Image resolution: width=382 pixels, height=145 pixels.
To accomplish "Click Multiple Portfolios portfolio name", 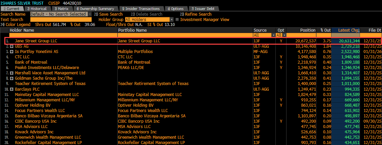I will click(x=136, y=52).
